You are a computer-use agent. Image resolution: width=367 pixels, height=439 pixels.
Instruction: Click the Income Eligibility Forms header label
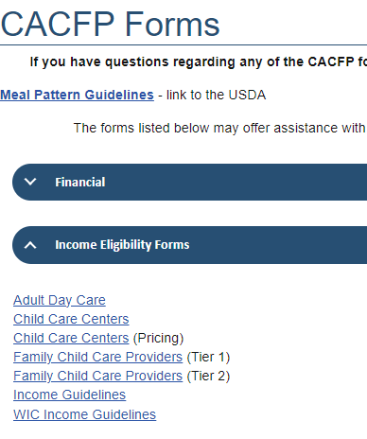click(x=122, y=245)
